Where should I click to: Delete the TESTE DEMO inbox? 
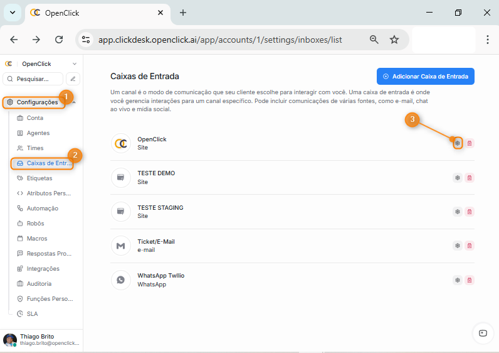point(470,178)
